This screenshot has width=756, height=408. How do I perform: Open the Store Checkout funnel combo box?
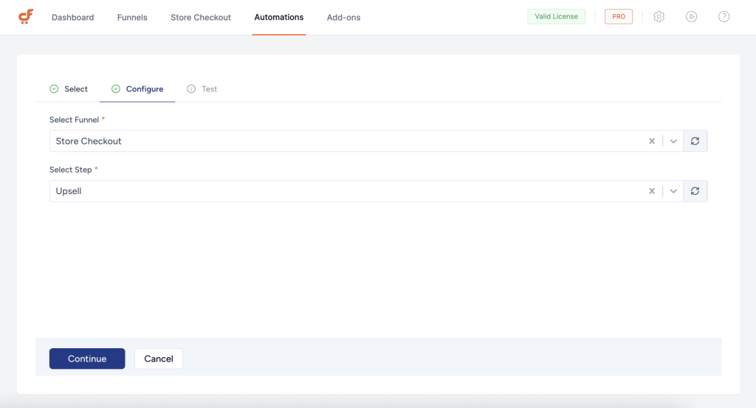347,141
